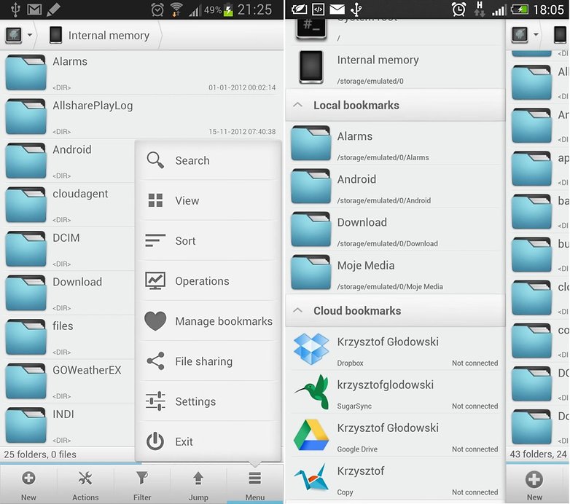Click '25 folders, 0 files' status text
The image size is (570, 504).
(40, 454)
